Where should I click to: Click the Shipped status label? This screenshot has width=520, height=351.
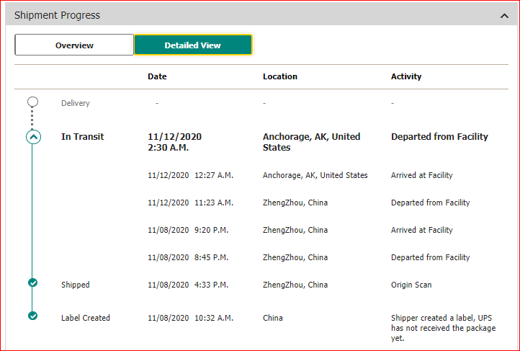coord(76,285)
